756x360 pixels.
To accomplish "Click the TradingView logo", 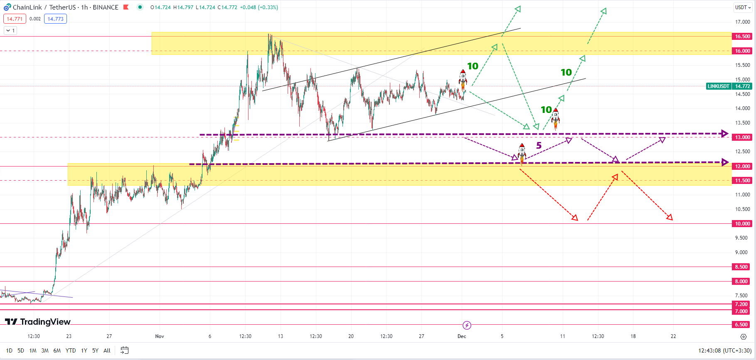I will tap(38, 322).
